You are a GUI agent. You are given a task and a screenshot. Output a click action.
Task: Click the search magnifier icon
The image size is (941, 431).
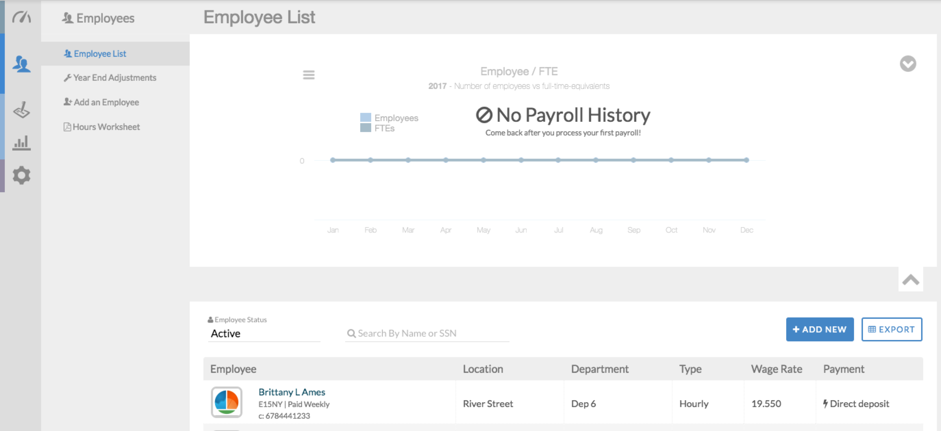[x=351, y=333]
